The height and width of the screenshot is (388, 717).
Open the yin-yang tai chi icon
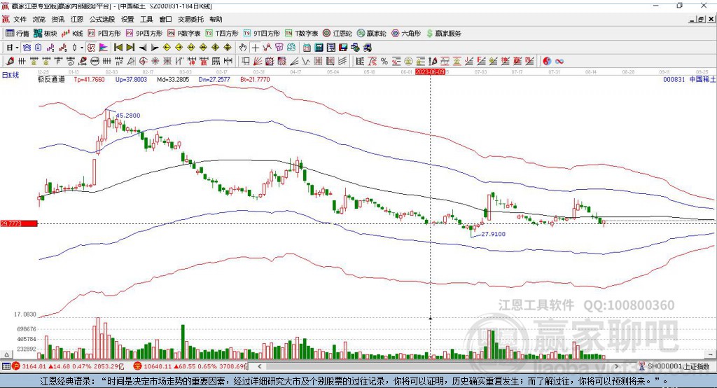point(547,62)
